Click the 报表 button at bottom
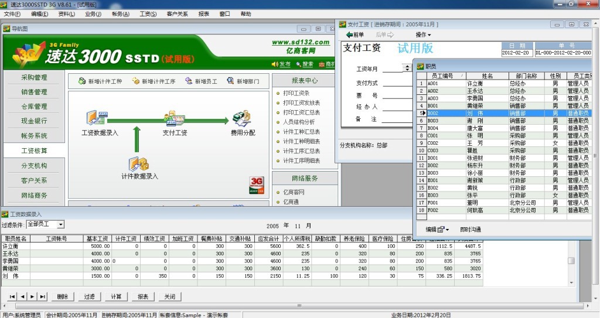Viewport: 600px width, 318px height. pos(143,296)
